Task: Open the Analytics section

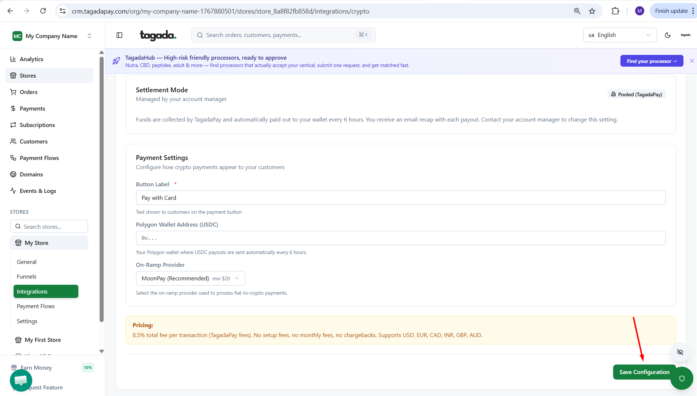Action: click(x=31, y=59)
